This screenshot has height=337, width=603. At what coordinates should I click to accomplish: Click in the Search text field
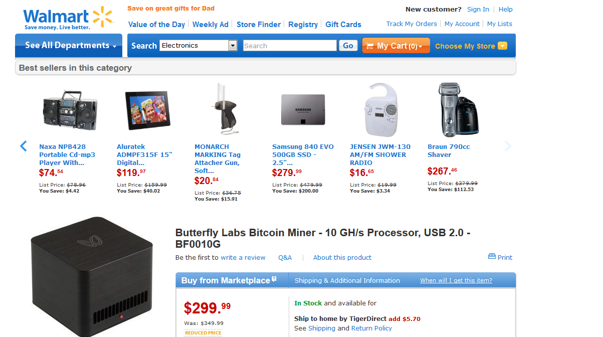click(289, 46)
